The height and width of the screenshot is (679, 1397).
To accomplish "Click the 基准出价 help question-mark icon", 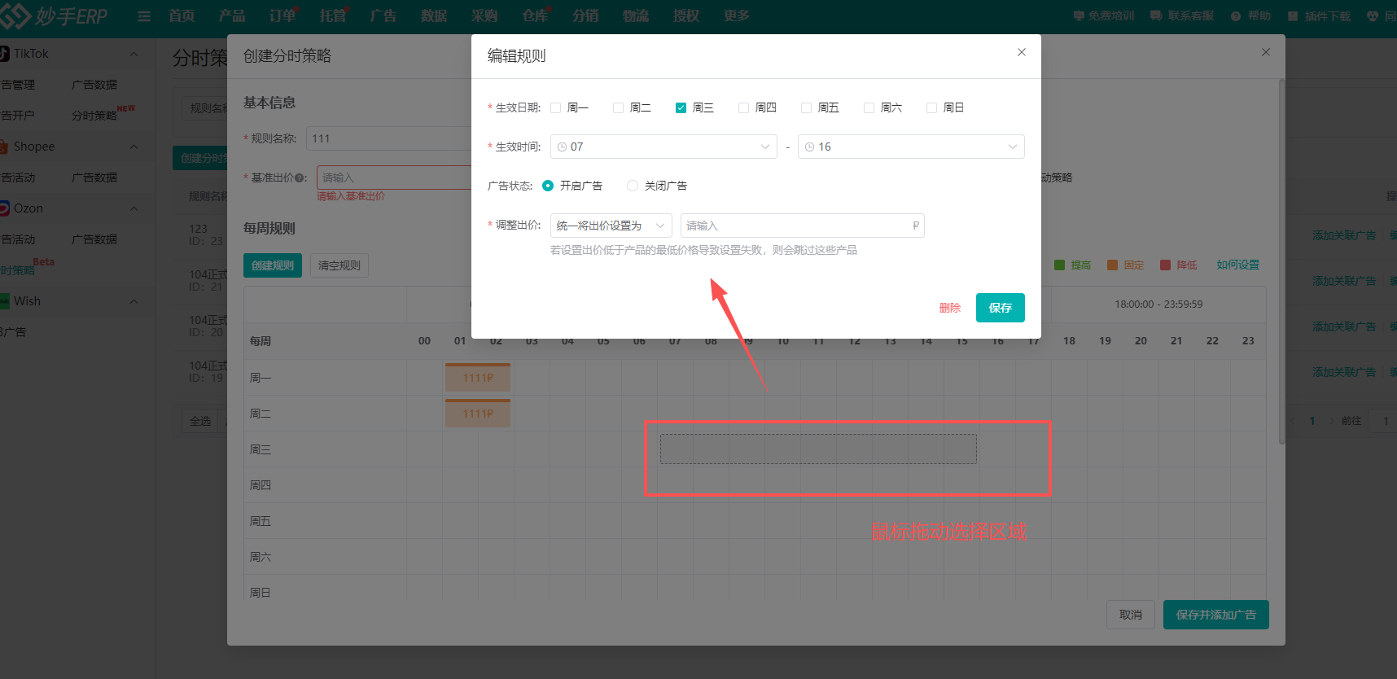I will (300, 178).
